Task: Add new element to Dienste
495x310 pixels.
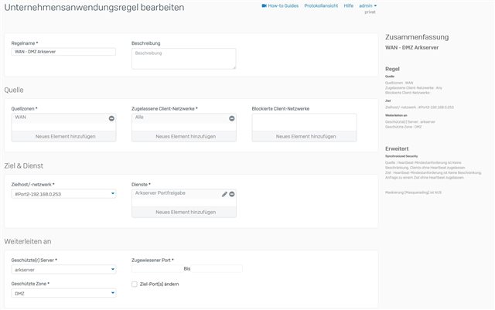Action: 184,212
